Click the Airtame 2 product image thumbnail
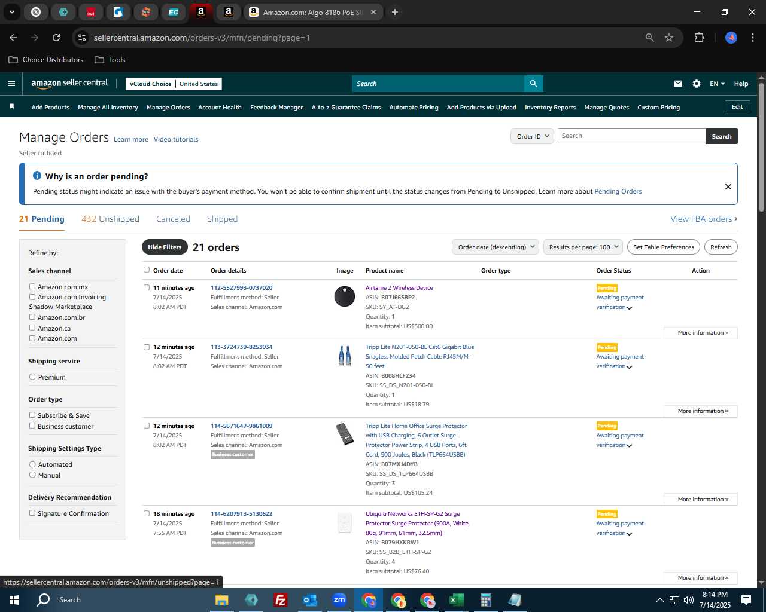 click(345, 296)
